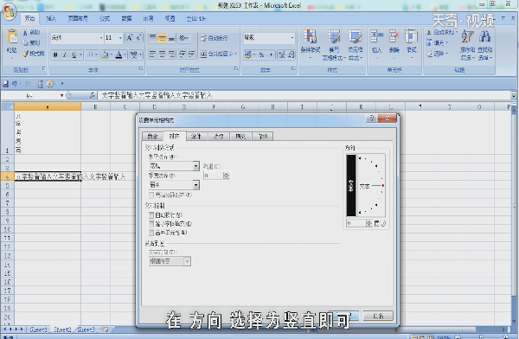Select the Font tab in Format Cells dialog

click(x=196, y=136)
